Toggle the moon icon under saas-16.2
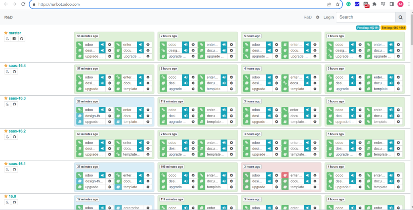Viewport: 413px width, 210px height. (x=8, y=137)
